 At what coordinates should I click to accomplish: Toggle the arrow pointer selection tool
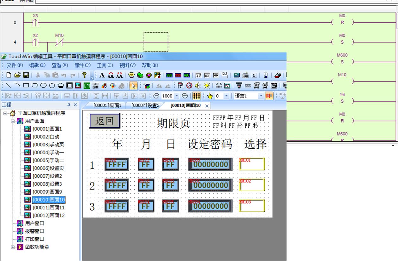point(133,86)
